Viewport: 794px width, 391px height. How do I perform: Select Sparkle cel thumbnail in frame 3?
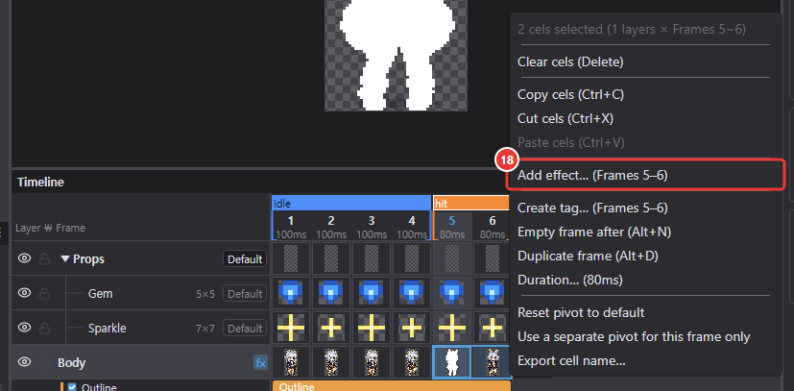click(x=372, y=328)
